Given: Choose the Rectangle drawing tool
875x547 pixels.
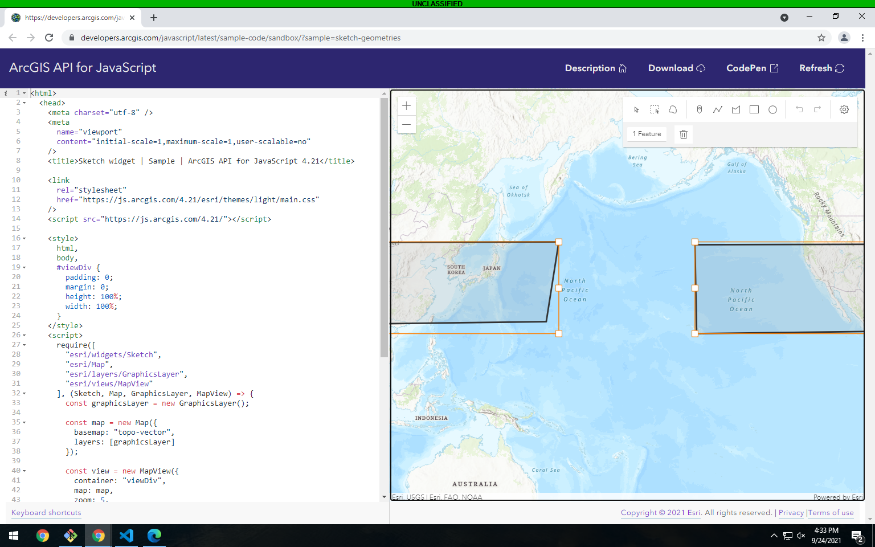Looking at the screenshot, I should click(x=754, y=109).
